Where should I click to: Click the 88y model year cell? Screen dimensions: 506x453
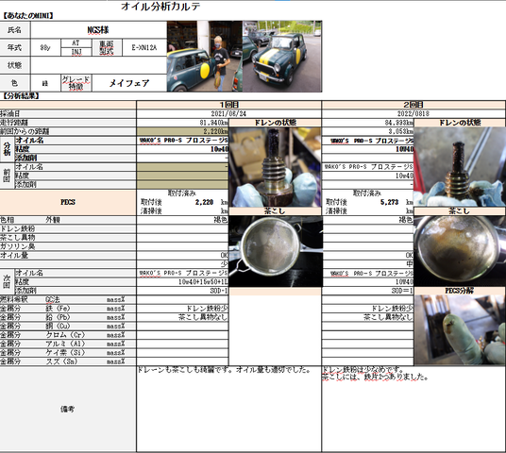pos(45,48)
